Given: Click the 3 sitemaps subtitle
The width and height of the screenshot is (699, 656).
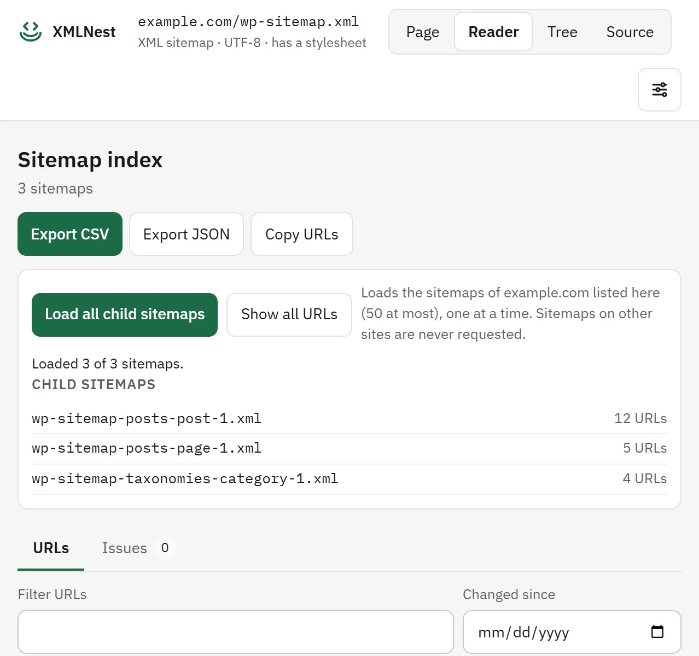Looking at the screenshot, I should [x=55, y=189].
